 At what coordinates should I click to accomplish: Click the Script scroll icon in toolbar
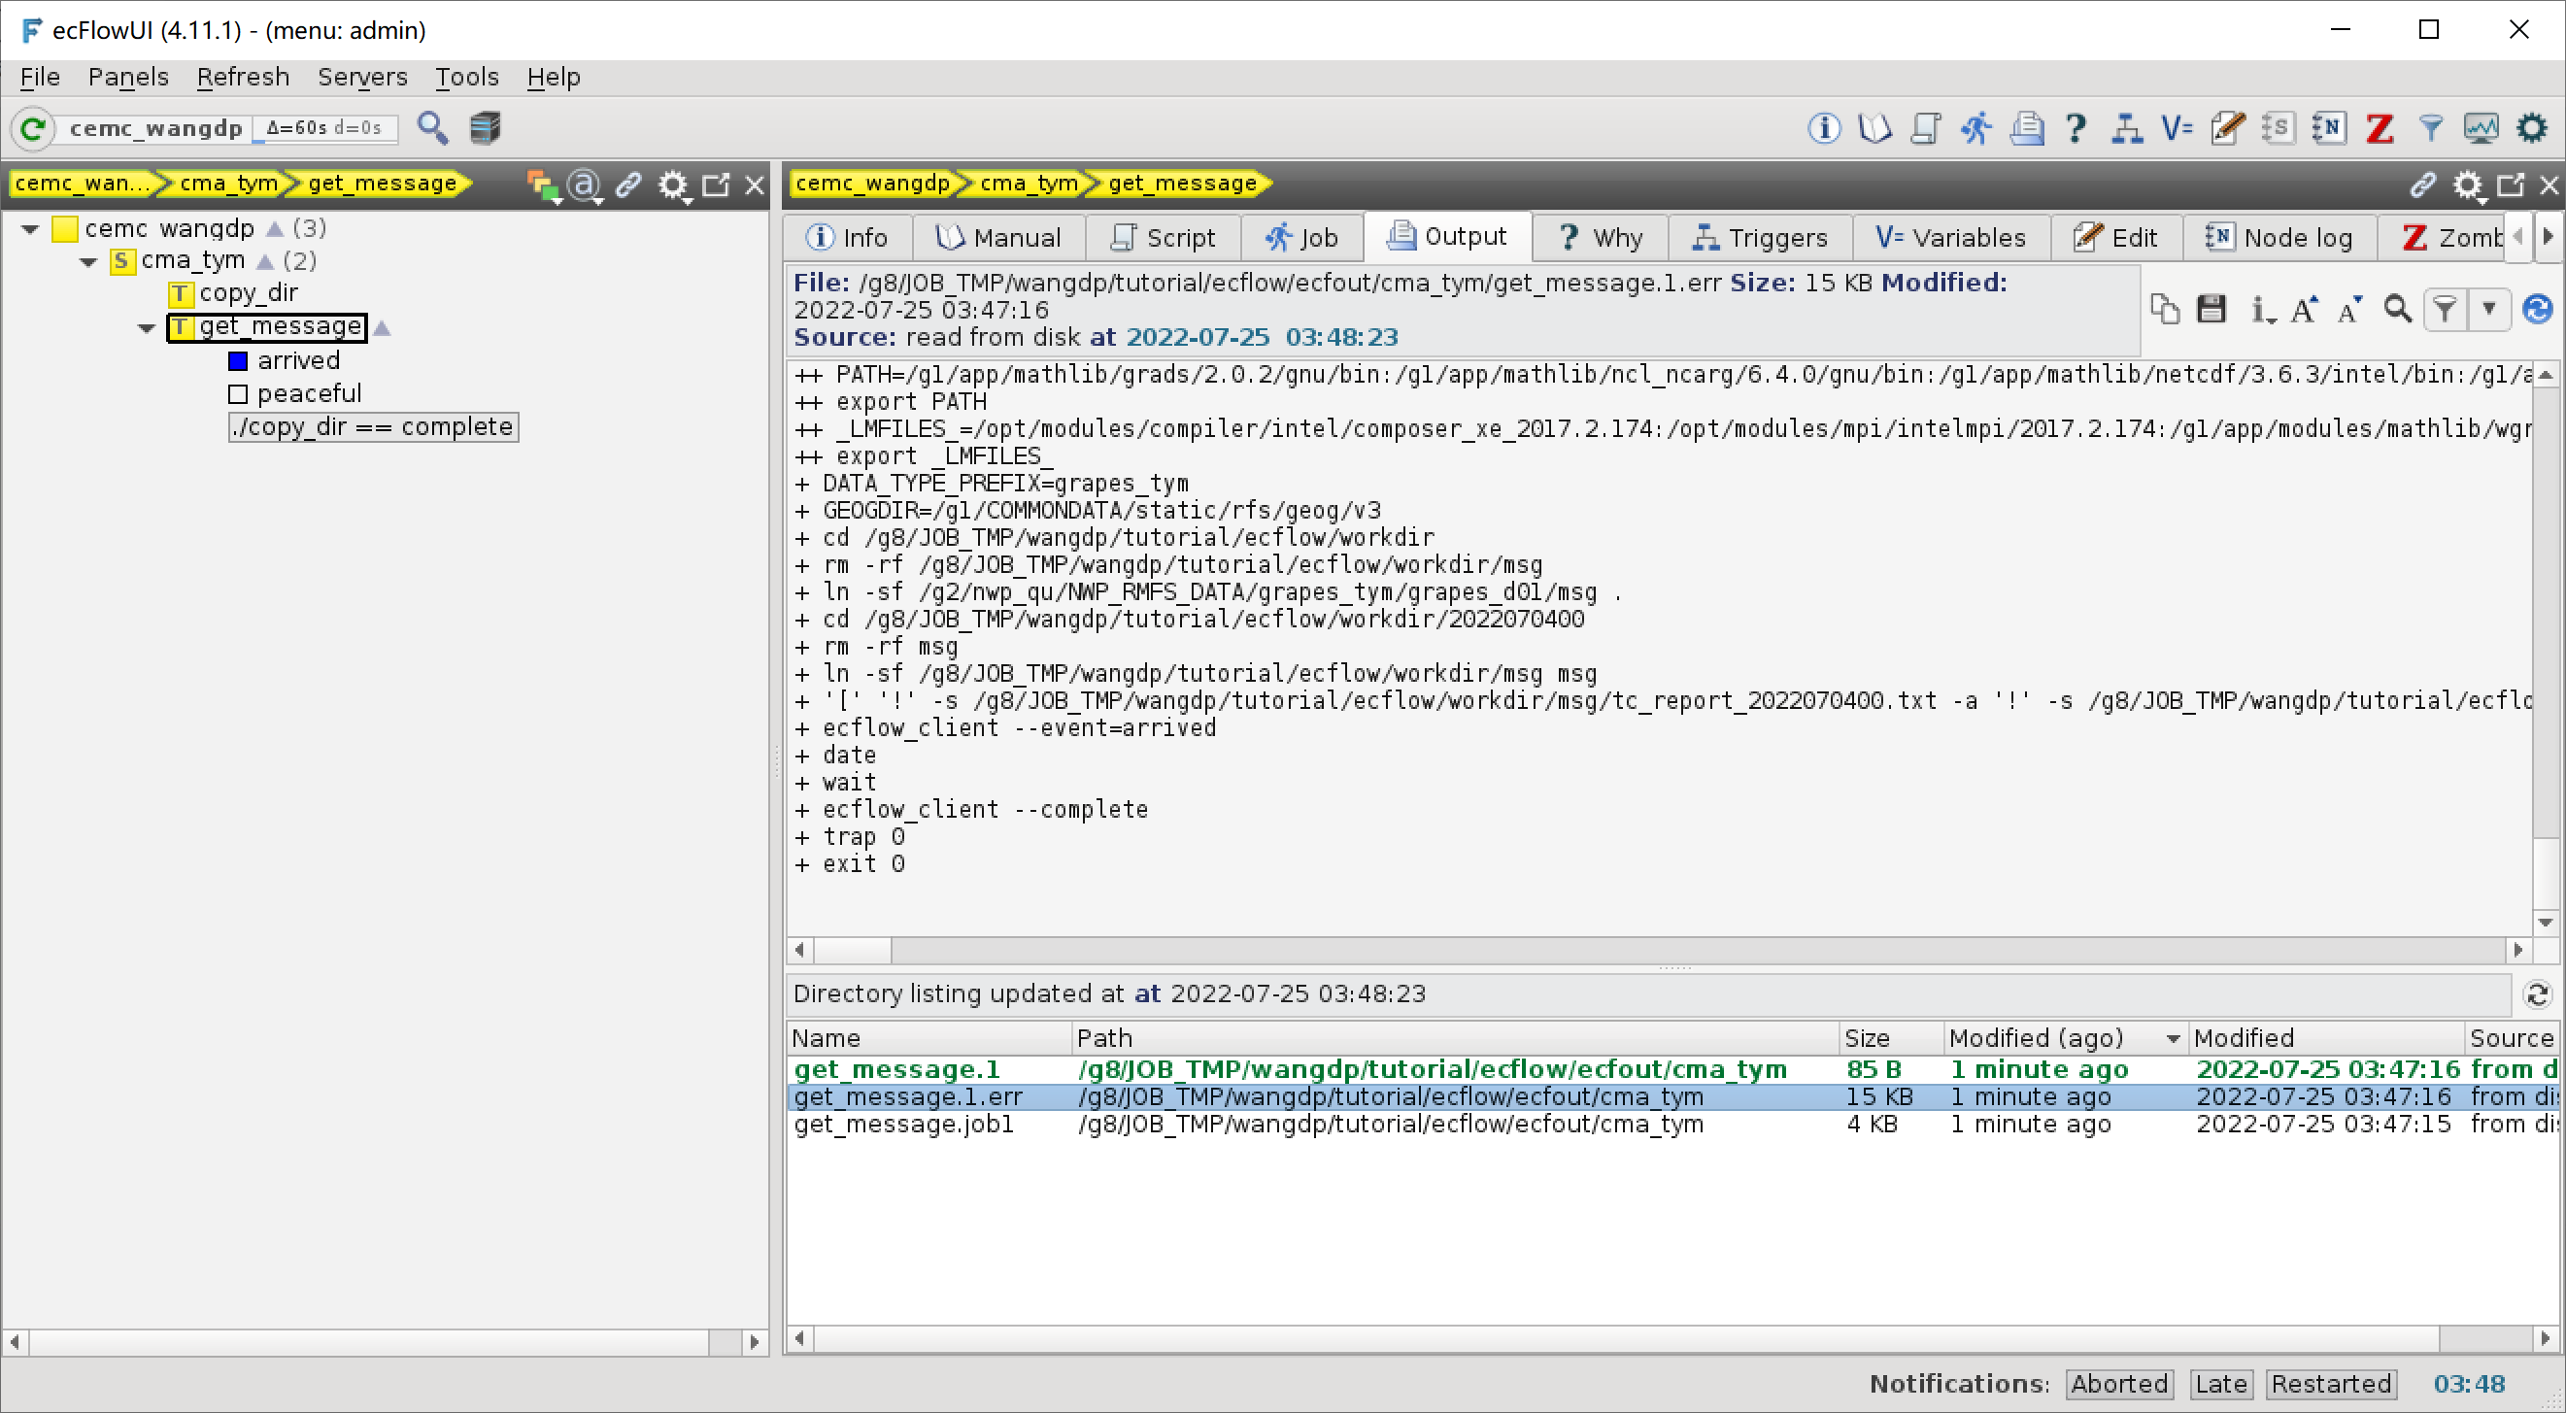(1926, 128)
